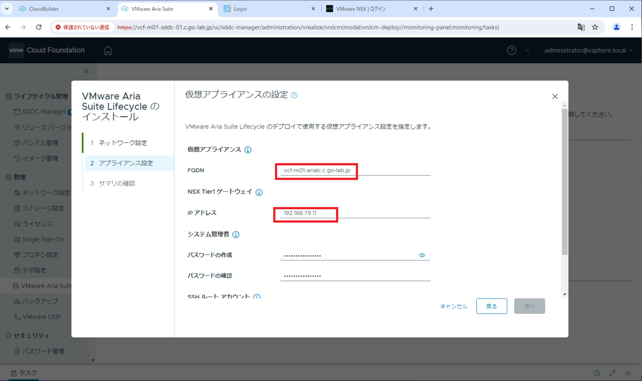Click info icon next to 仮想アプライアンス

point(248,150)
